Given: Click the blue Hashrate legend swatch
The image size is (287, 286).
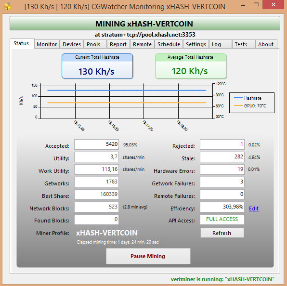Looking at the screenshot, I should [238, 98].
